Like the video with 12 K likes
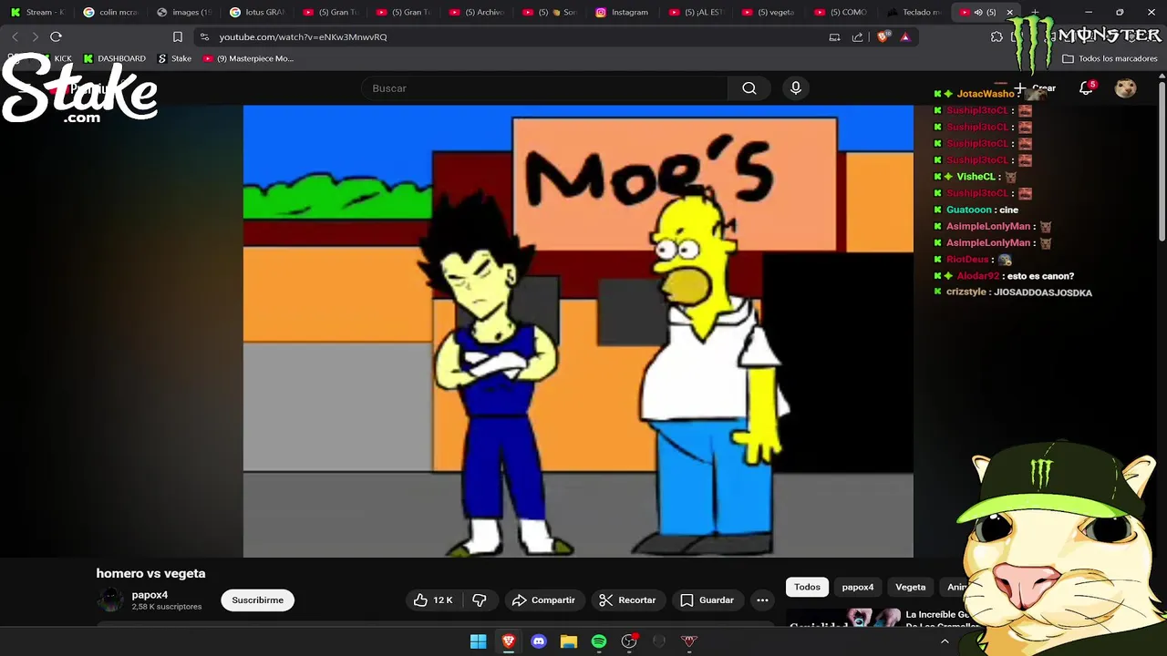The height and width of the screenshot is (656, 1167). pyautogui.click(x=433, y=600)
